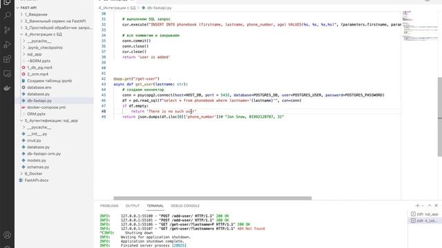
Task: Collapse the 5_Аутентификация/sql_app folder
Action: click(x=21, y=121)
